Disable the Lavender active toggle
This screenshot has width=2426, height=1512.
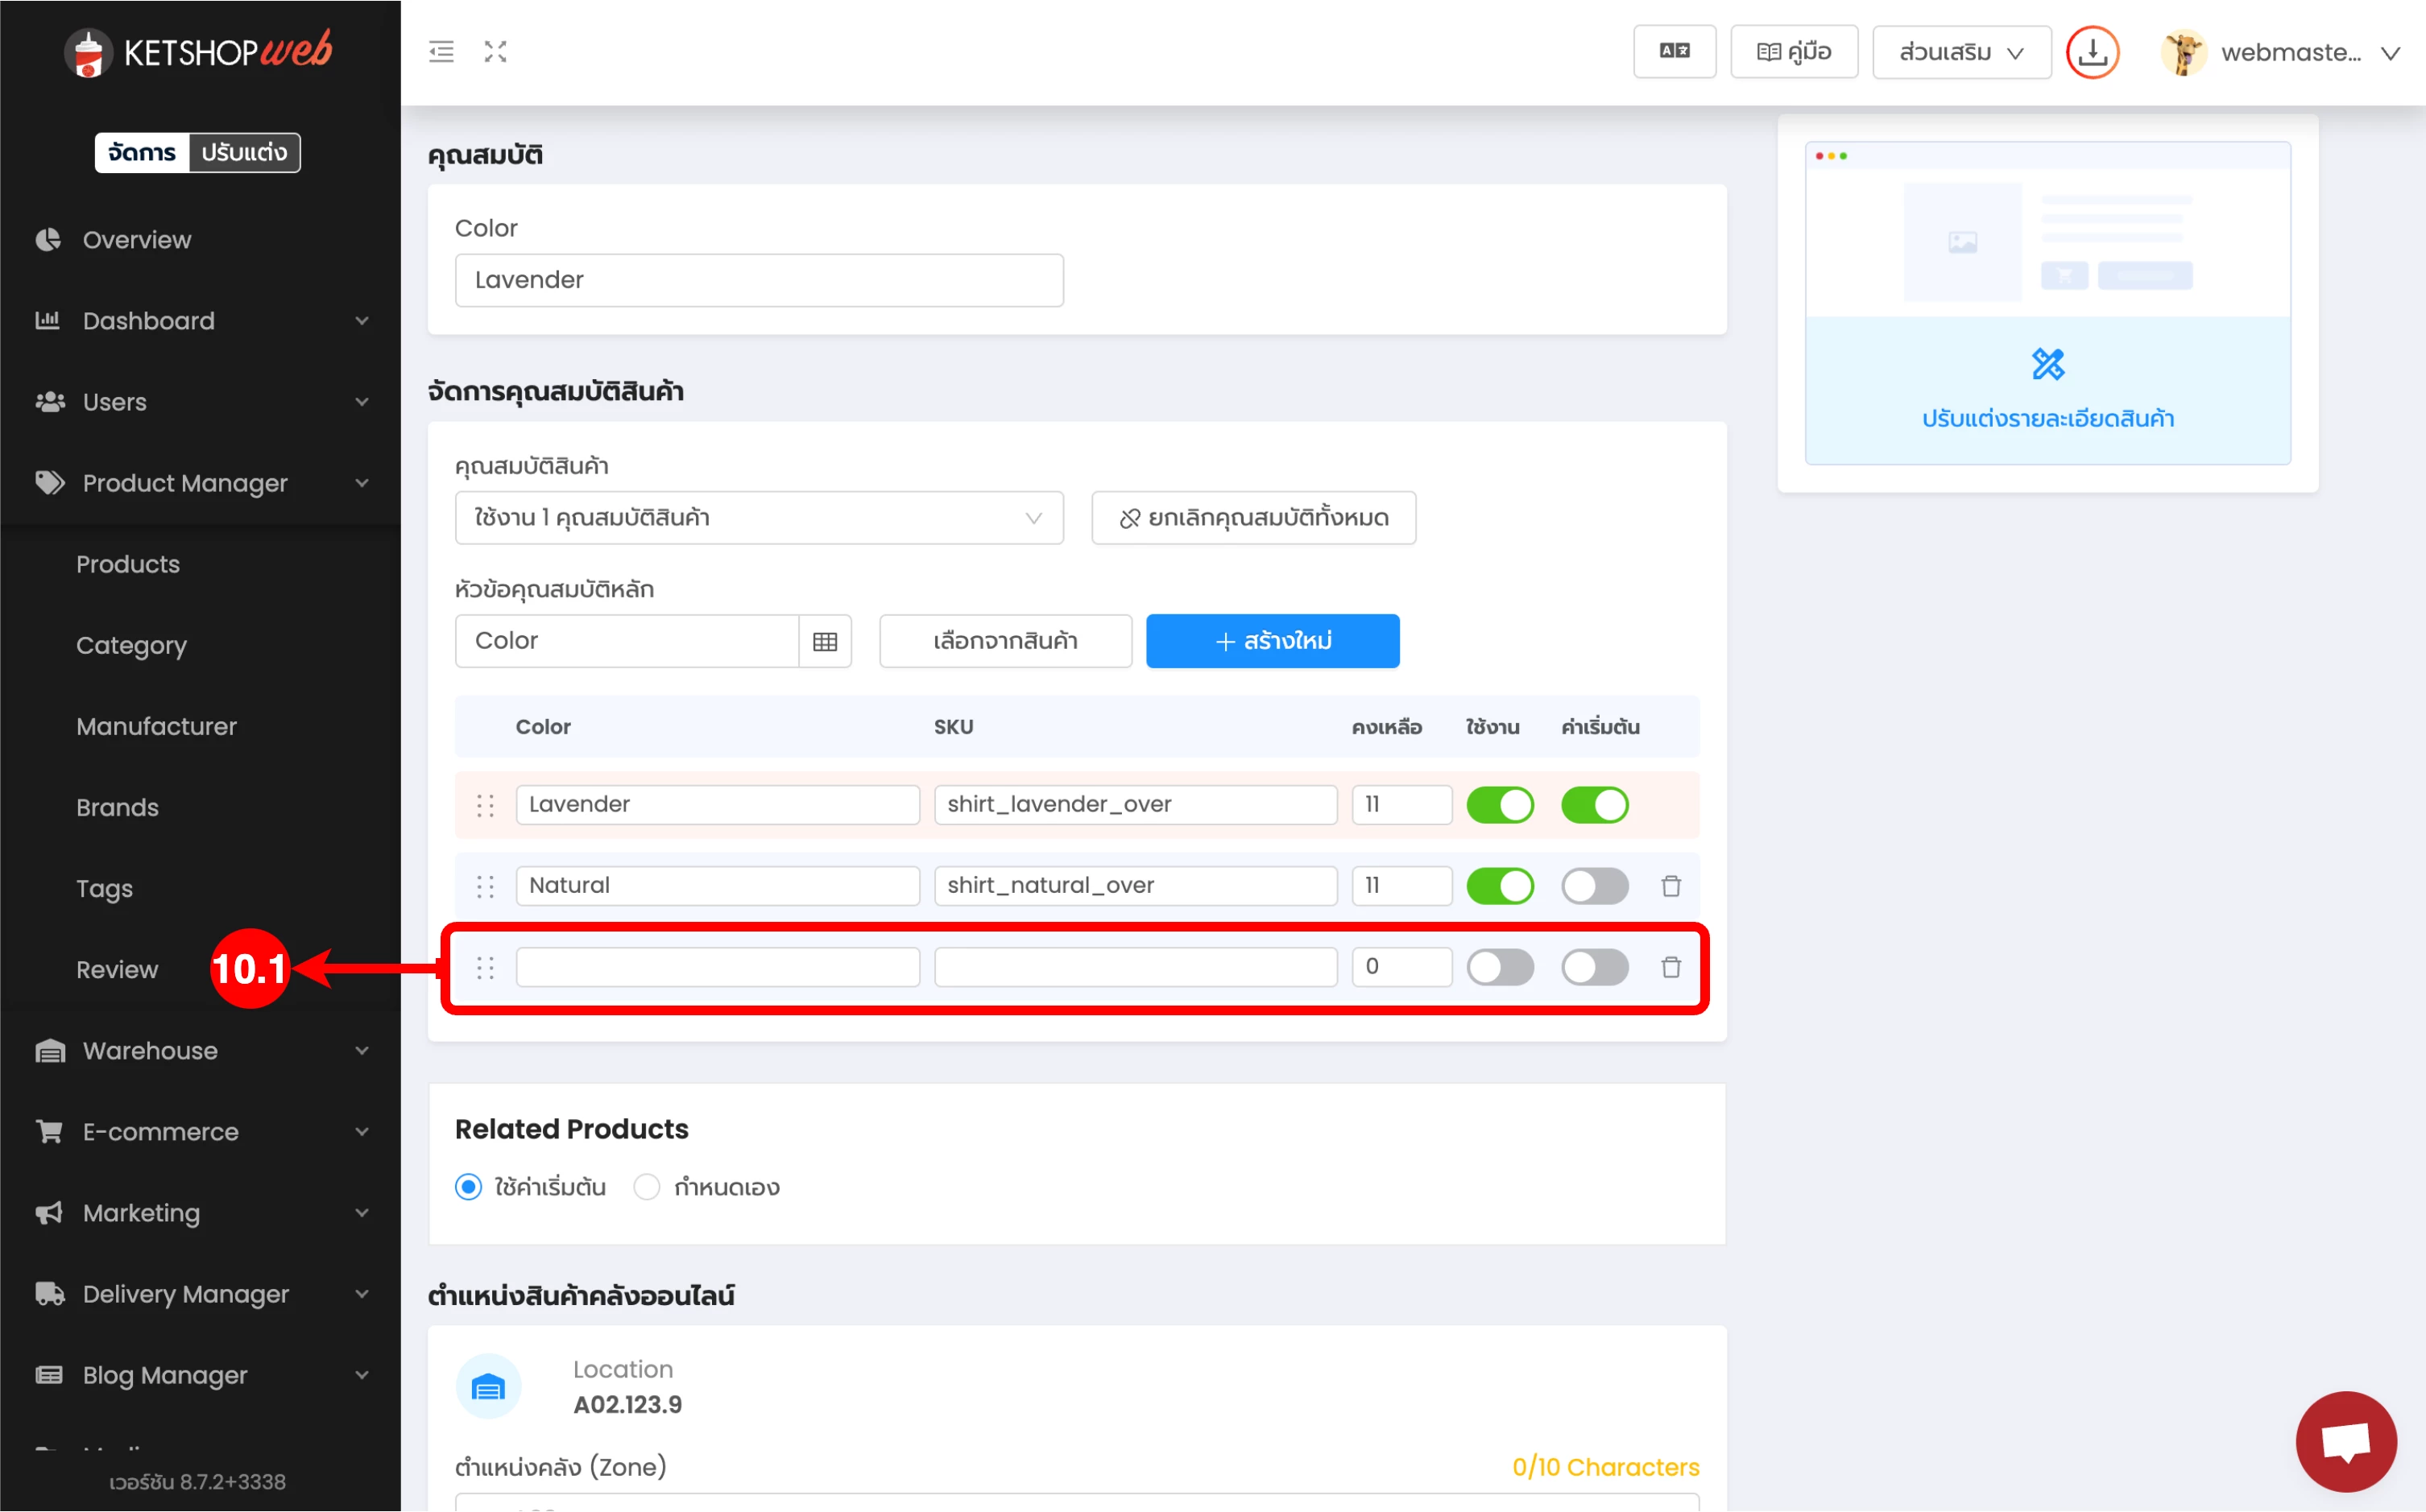click(x=1500, y=805)
